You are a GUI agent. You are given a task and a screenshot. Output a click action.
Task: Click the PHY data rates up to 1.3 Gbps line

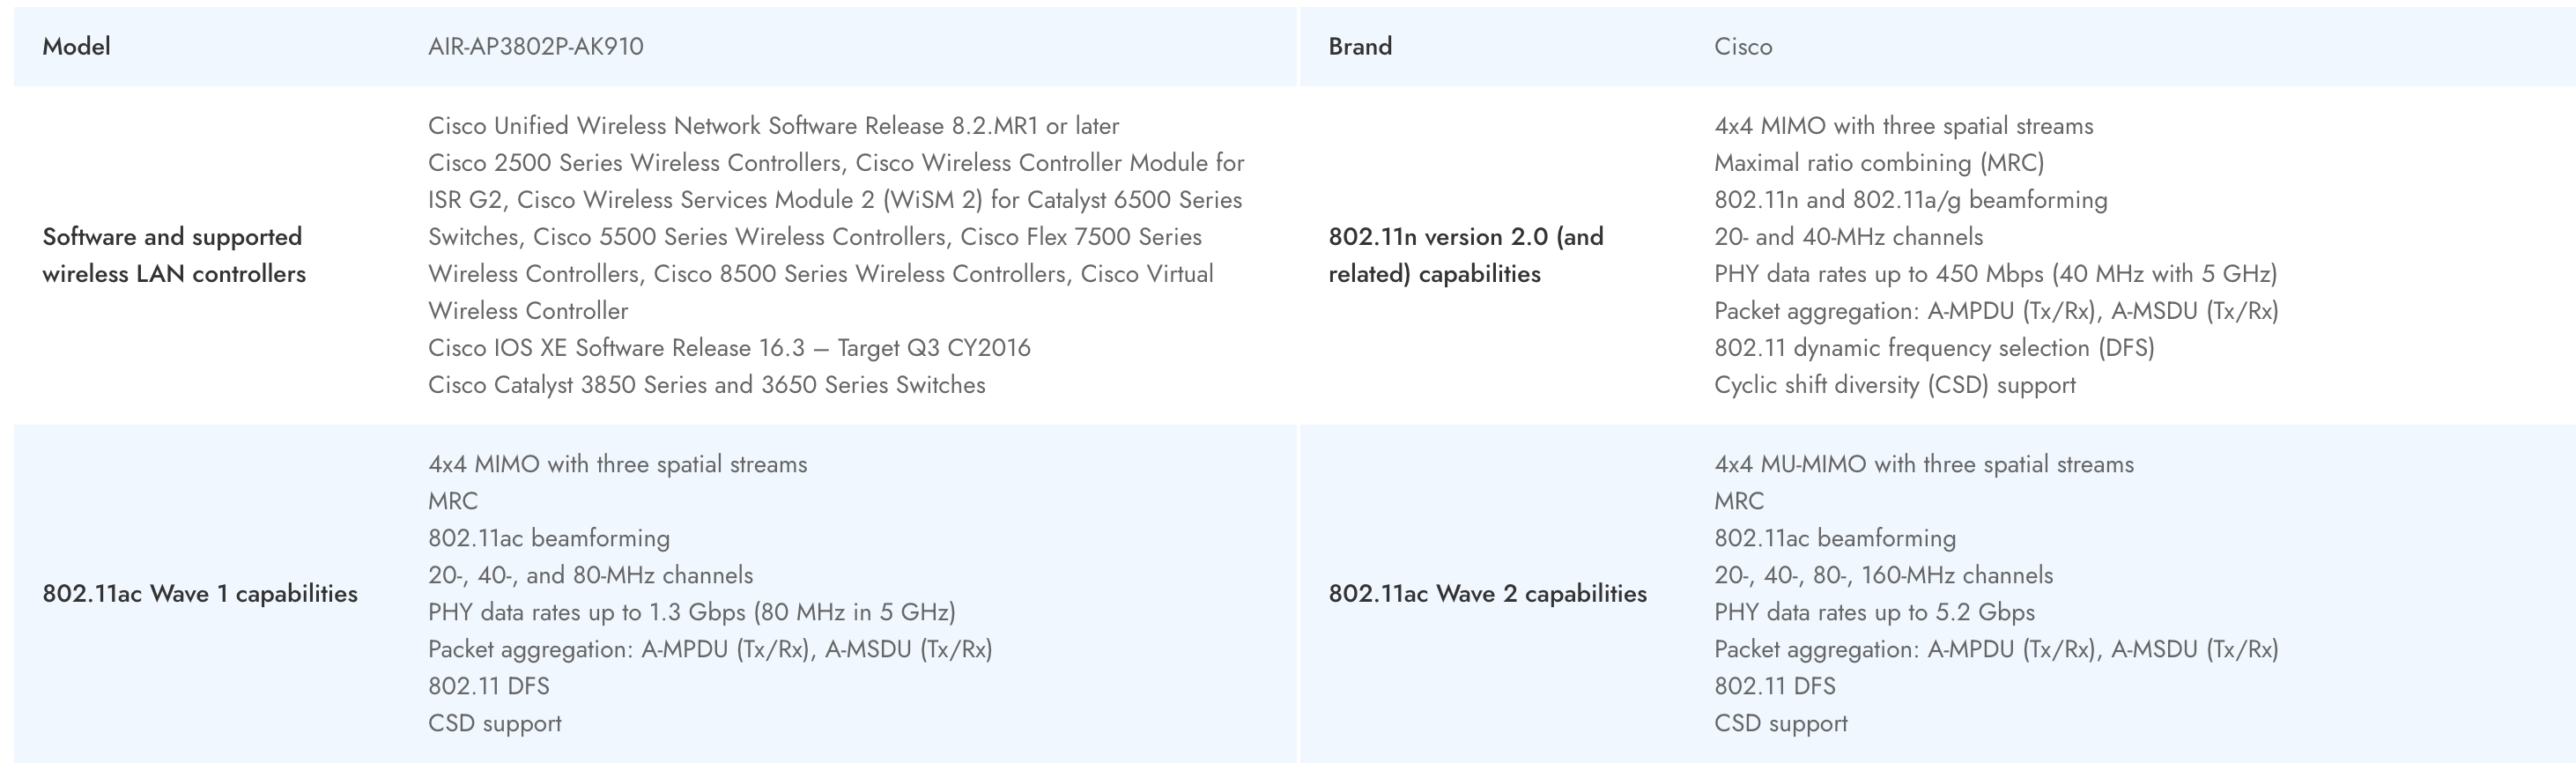[691, 612]
